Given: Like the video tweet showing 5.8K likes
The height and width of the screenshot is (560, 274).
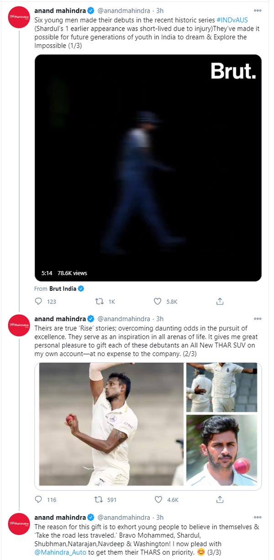Looking at the screenshot, I should coord(158,301).
